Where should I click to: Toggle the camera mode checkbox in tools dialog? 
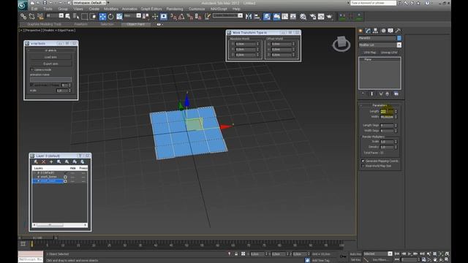(32, 69)
